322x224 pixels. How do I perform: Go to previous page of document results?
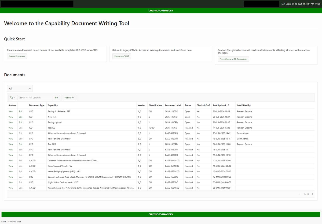300,194
